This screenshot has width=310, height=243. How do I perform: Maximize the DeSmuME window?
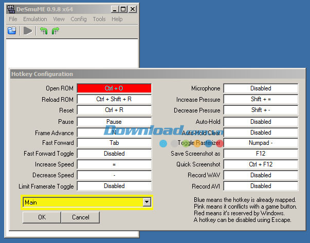(x=123, y=9)
